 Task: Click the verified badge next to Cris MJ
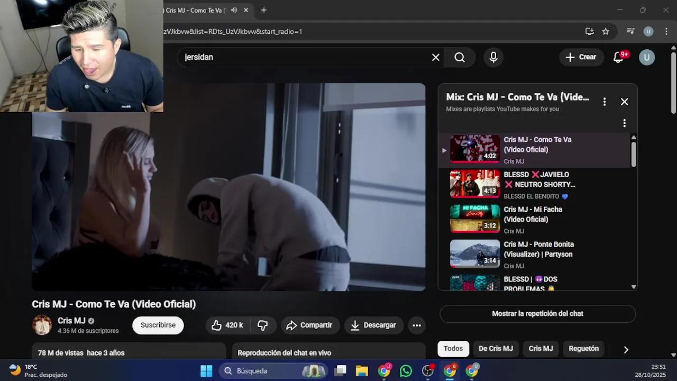point(91,321)
